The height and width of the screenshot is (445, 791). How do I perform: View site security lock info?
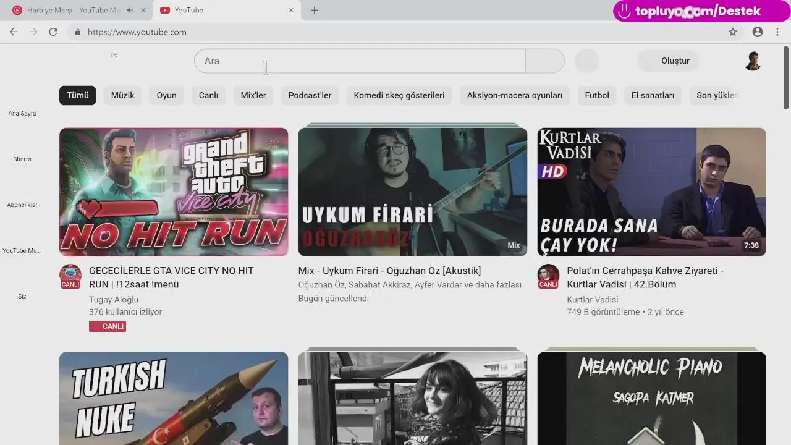point(77,32)
